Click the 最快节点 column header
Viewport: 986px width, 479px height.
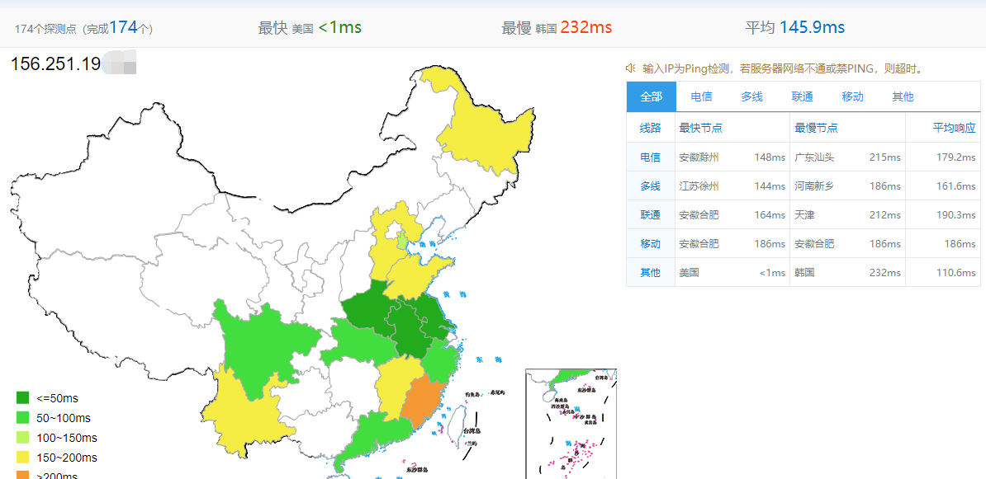pos(700,128)
